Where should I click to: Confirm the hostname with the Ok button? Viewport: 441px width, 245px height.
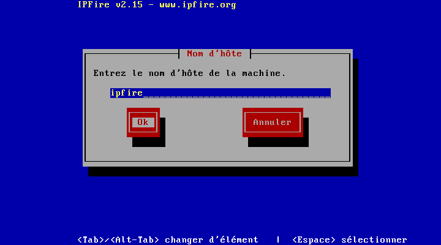[x=143, y=123]
